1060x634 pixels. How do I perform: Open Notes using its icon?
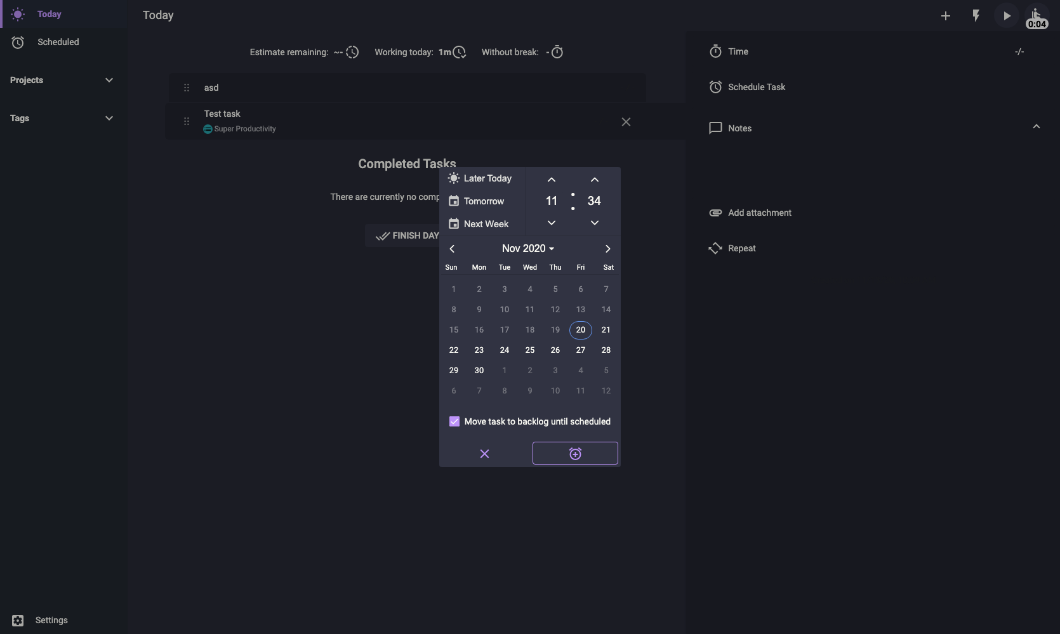(715, 128)
